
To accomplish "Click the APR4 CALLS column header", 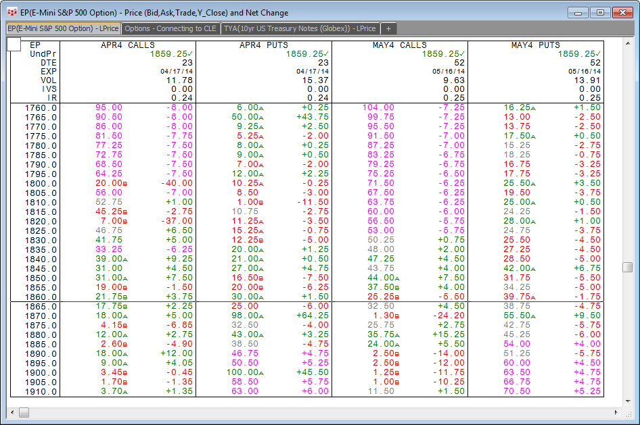I will [127, 45].
